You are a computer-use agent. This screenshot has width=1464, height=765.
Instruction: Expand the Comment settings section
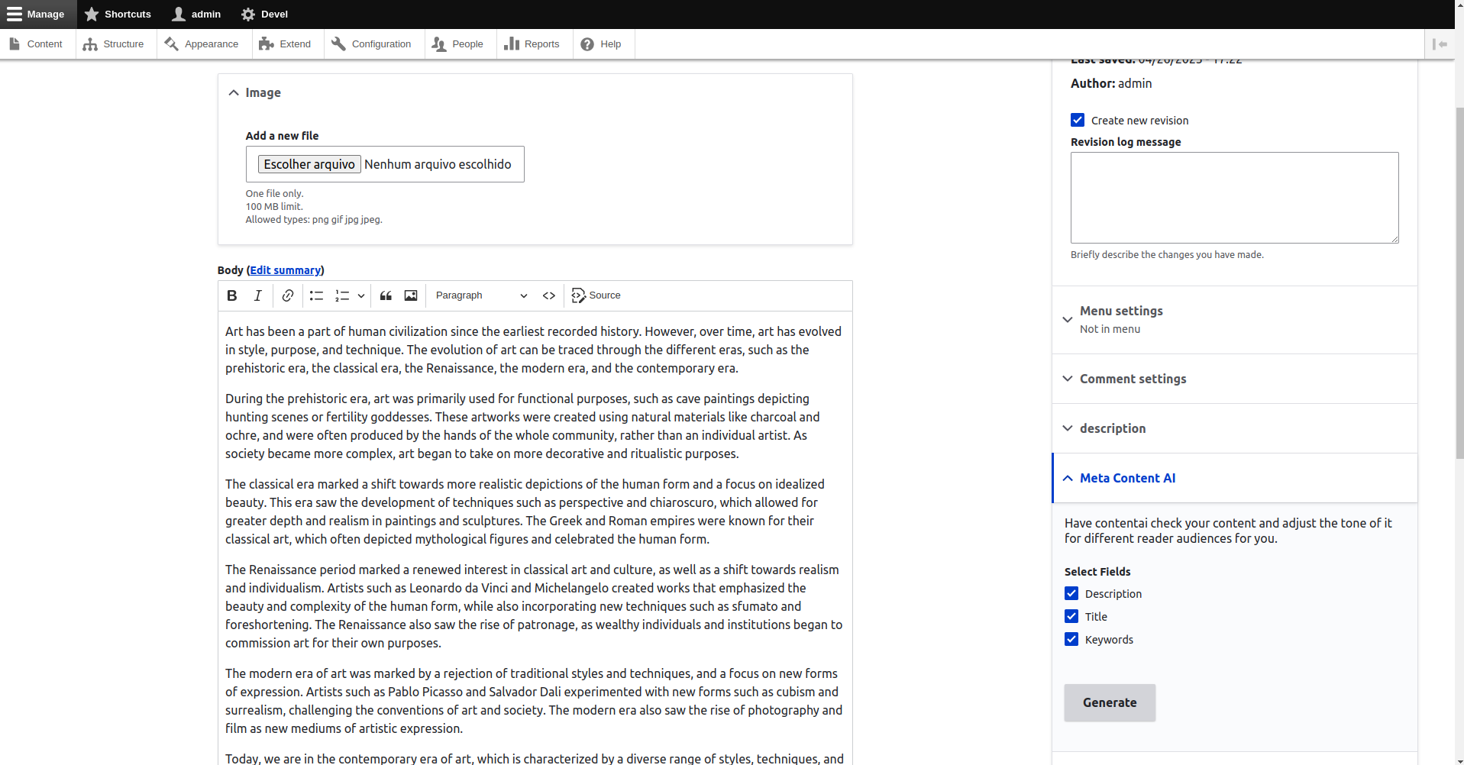click(1132, 379)
